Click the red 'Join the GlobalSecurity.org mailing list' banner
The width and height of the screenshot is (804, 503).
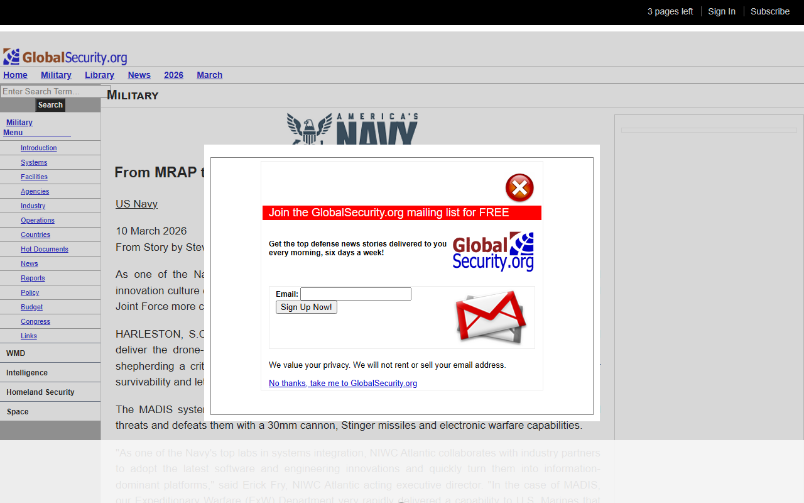pos(402,213)
